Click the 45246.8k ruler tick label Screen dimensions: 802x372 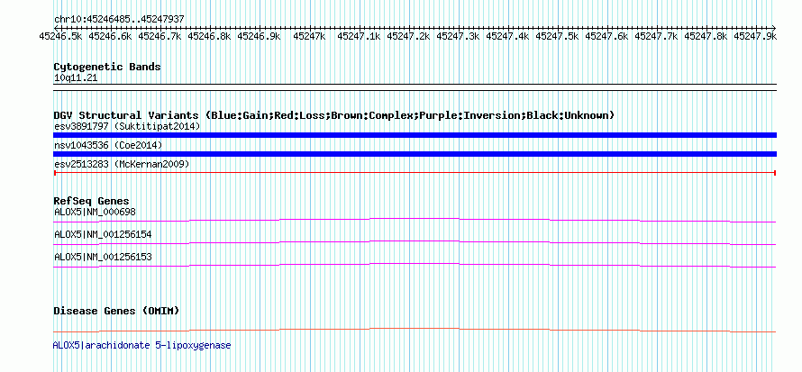pos(211,36)
